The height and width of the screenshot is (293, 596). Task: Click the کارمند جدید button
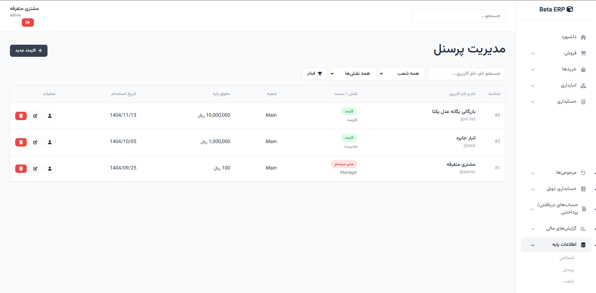(29, 51)
